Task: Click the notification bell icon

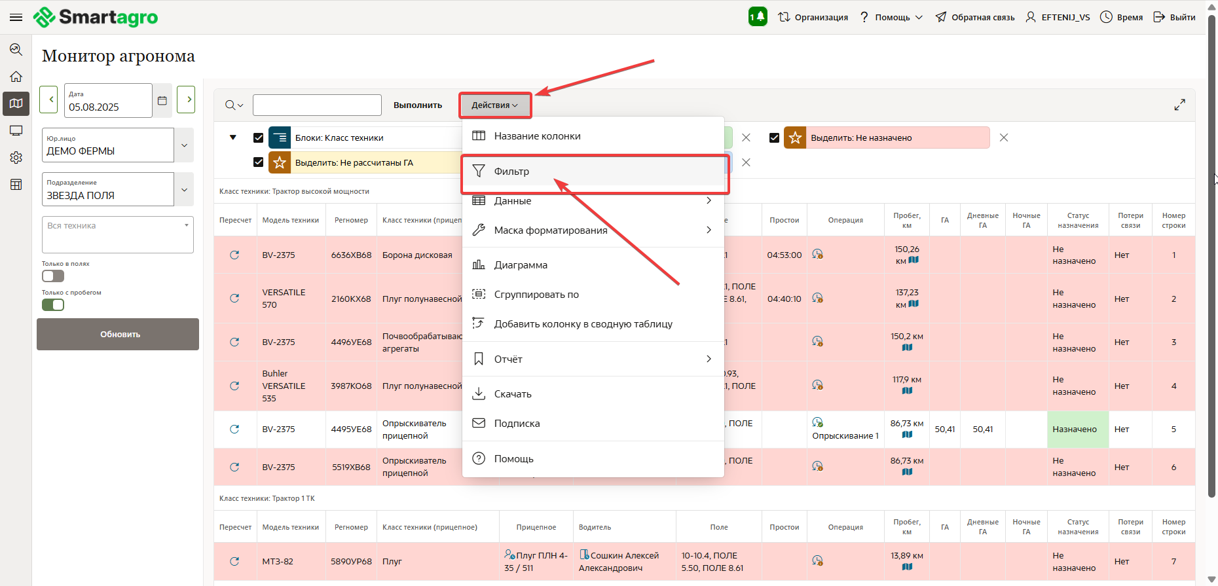Action: [758, 17]
